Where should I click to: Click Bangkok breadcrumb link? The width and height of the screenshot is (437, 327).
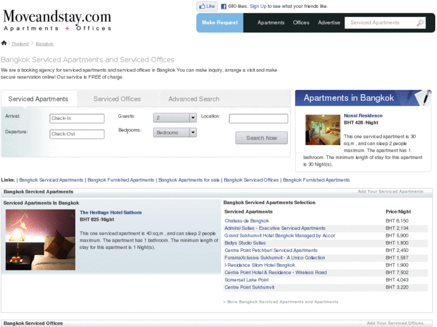(44, 44)
